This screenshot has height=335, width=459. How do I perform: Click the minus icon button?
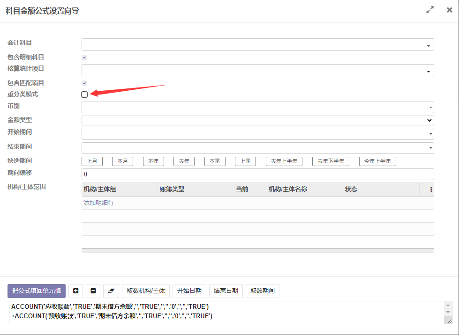[93, 291]
